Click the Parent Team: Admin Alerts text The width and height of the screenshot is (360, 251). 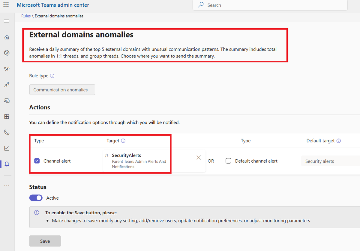pyautogui.click(x=139, y=164)
